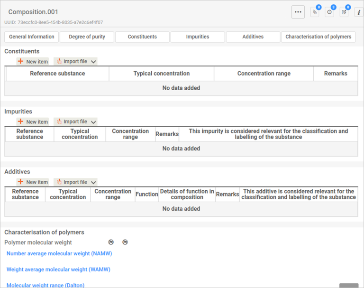Open the attachments paperclip icon
Viewport: 364px width, 288px height.
(315, 12)
